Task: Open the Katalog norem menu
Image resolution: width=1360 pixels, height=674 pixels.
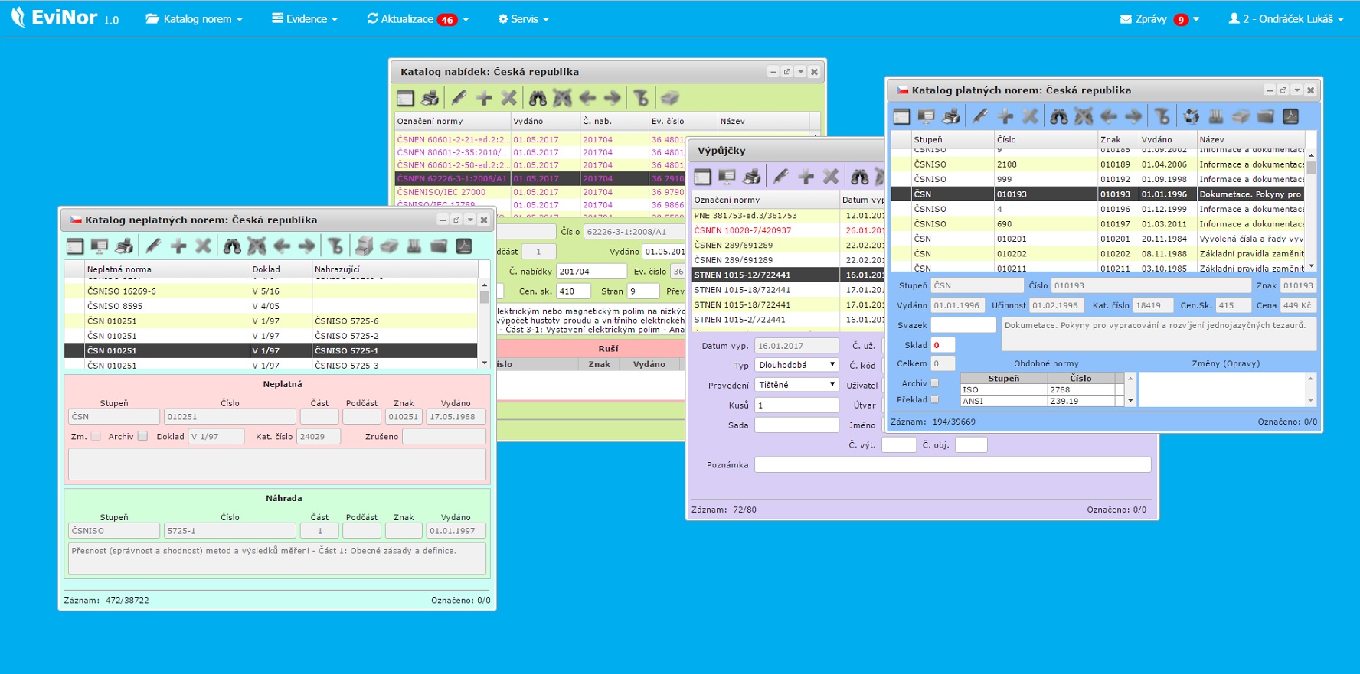Action: [195, 18]
